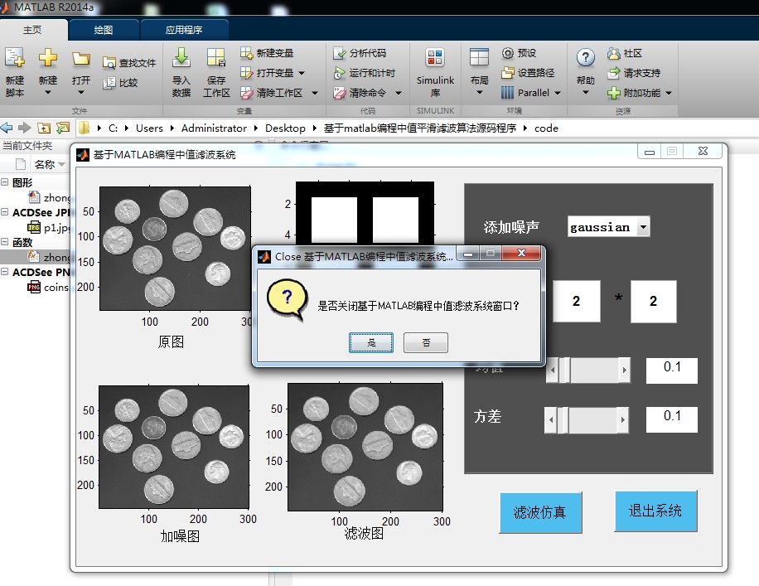This screenshot has width=759, height=586.
Task: Click Users in the address path
Action: coord(149,128)
